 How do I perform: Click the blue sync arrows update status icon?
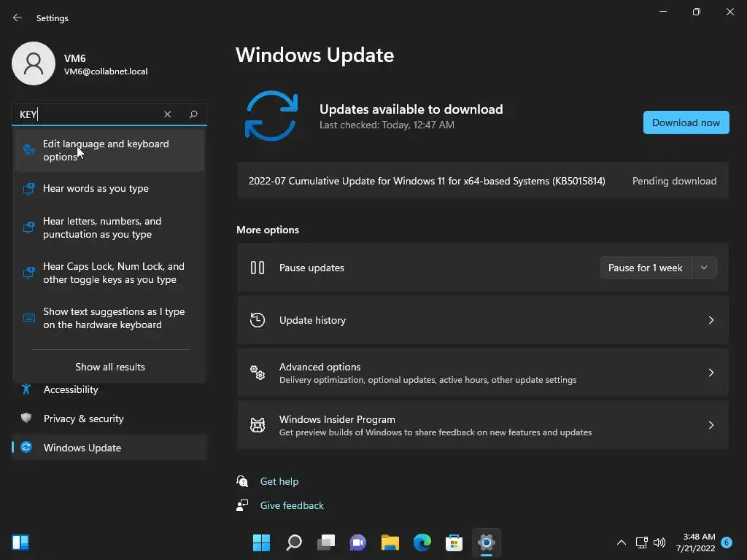271,116
